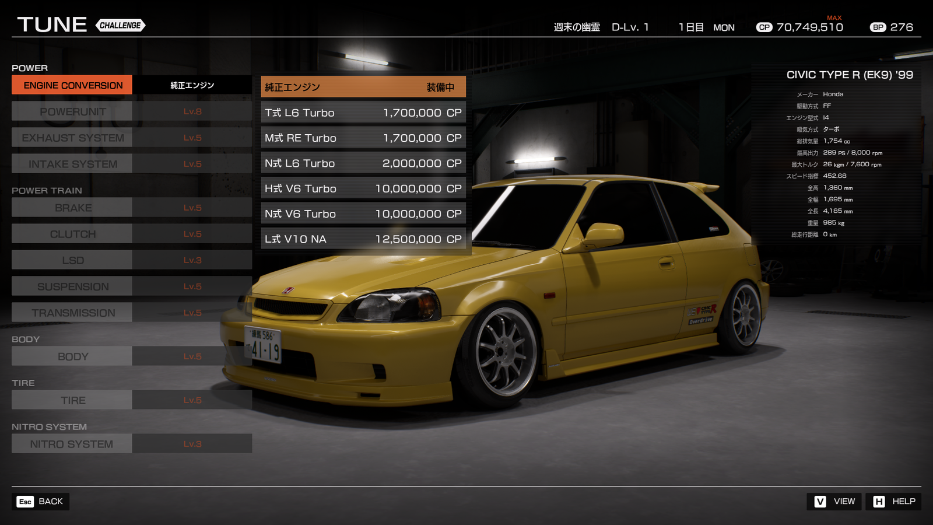Select BRAKE under POWER TRAIN
The image size is (933, 525).
[71, 208]
